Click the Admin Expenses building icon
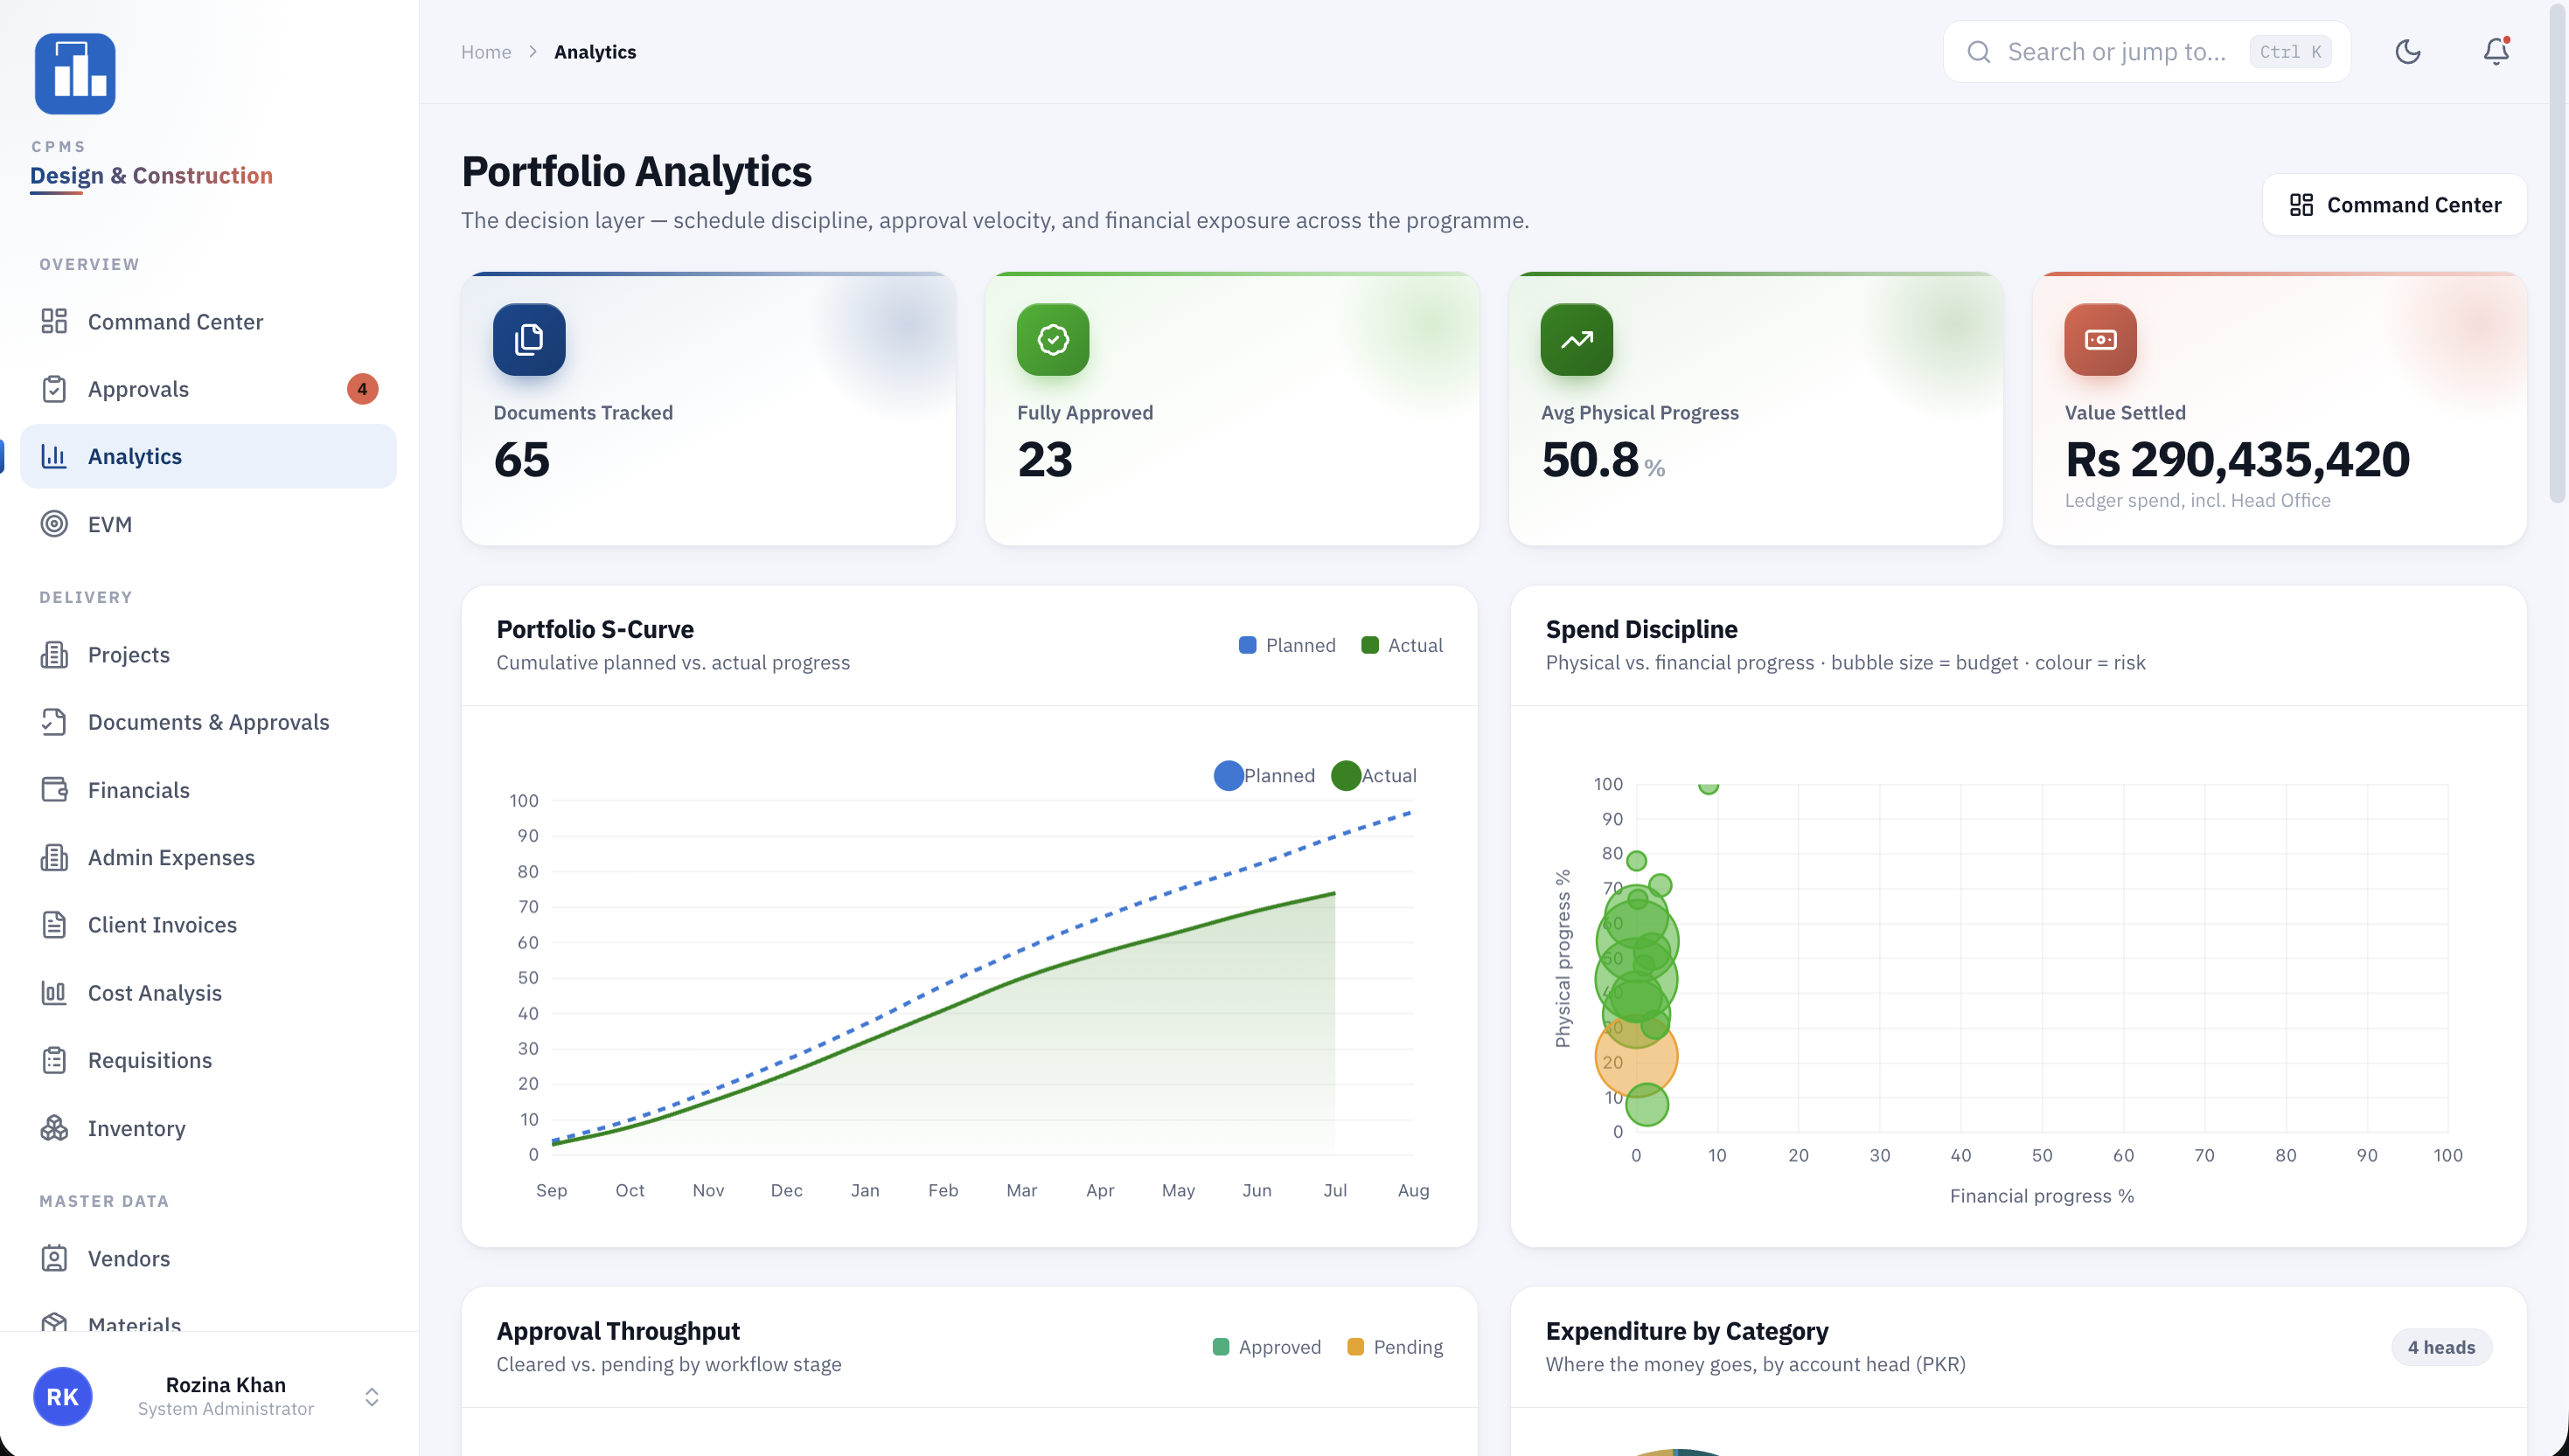 (54, 857)
